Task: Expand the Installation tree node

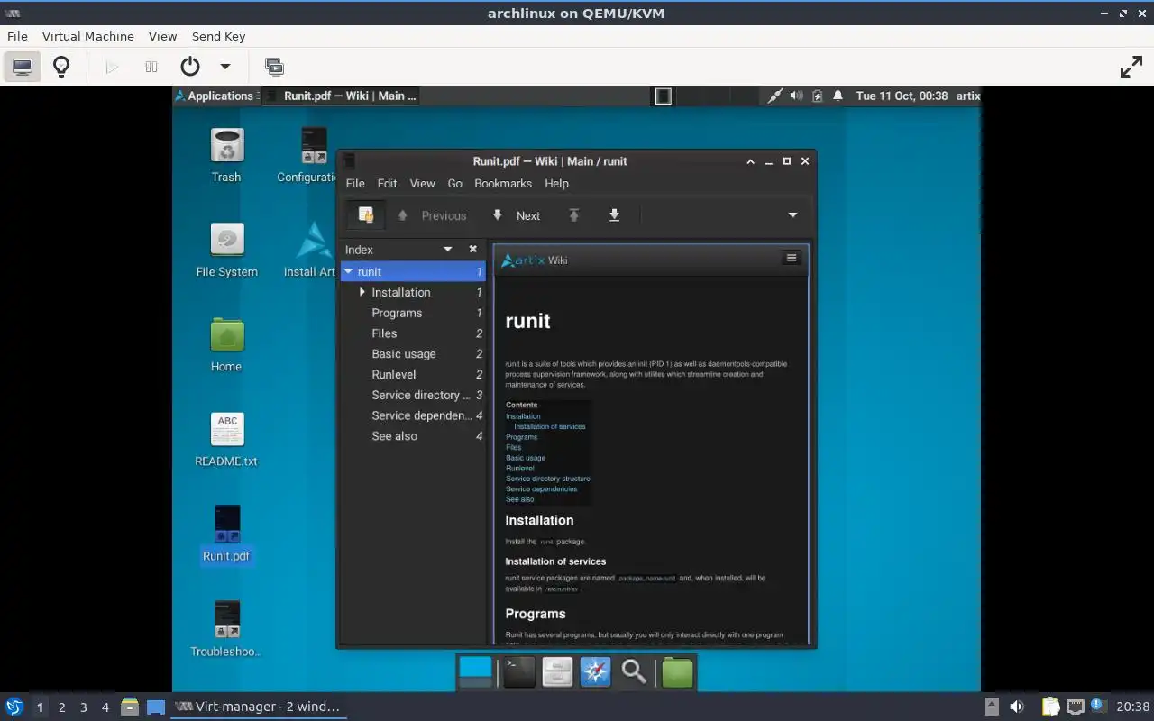Action: click(362, 292)
